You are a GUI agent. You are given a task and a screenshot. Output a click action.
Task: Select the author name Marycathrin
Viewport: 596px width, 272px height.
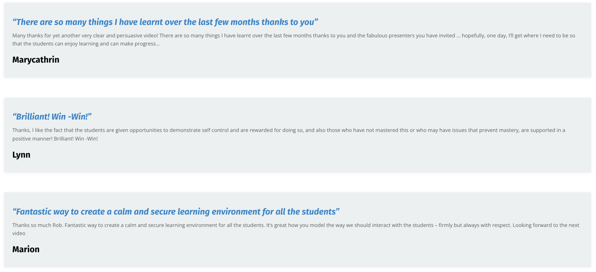(x=36, y=60)
